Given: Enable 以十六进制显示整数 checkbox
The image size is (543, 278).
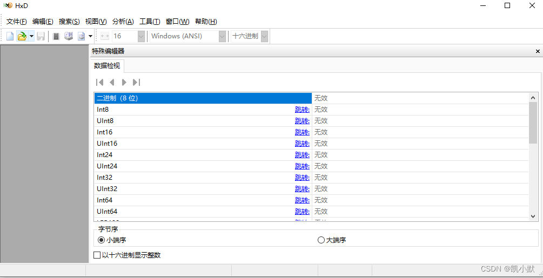Looking at the screenshot, I should (x=97, y=255).
